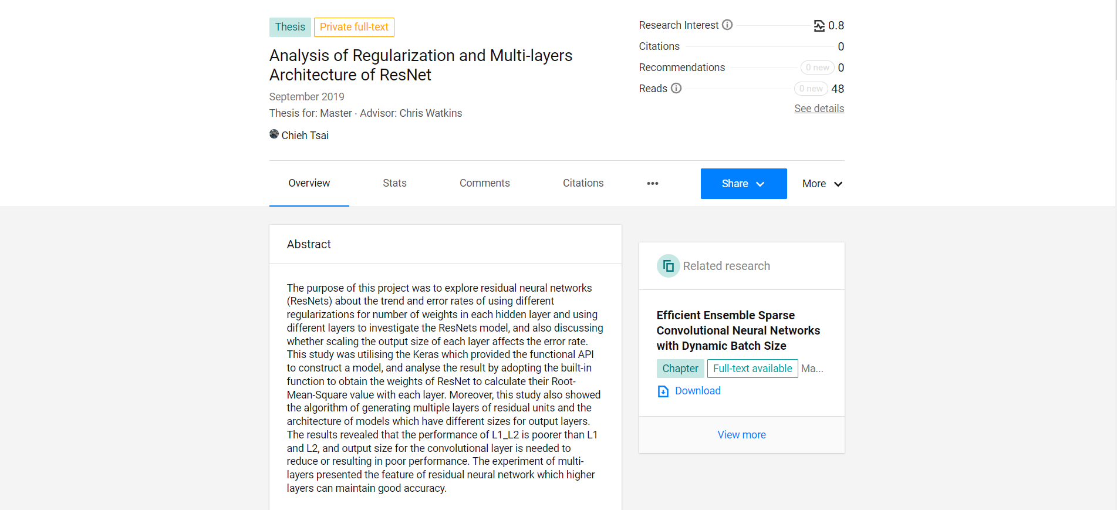Screen dimensions: 1117x510
Task: Click the Related research icon
Action: [x=668, y=266]
